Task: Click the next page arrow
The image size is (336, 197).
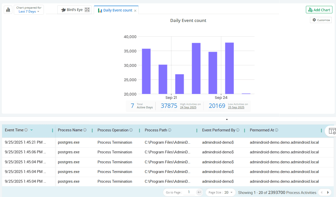Action: click(x=328, y=192)
